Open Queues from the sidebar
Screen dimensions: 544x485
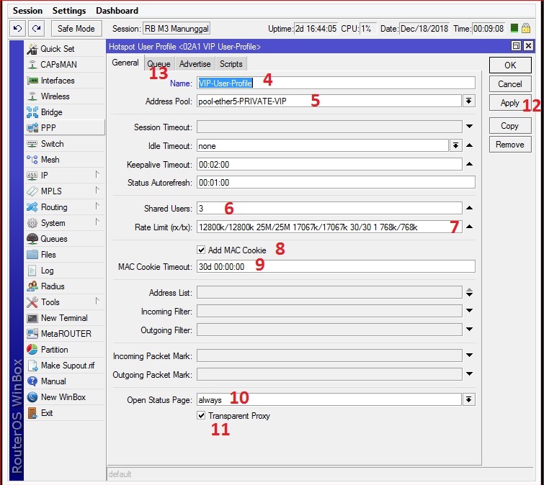(x=65, y=239)
